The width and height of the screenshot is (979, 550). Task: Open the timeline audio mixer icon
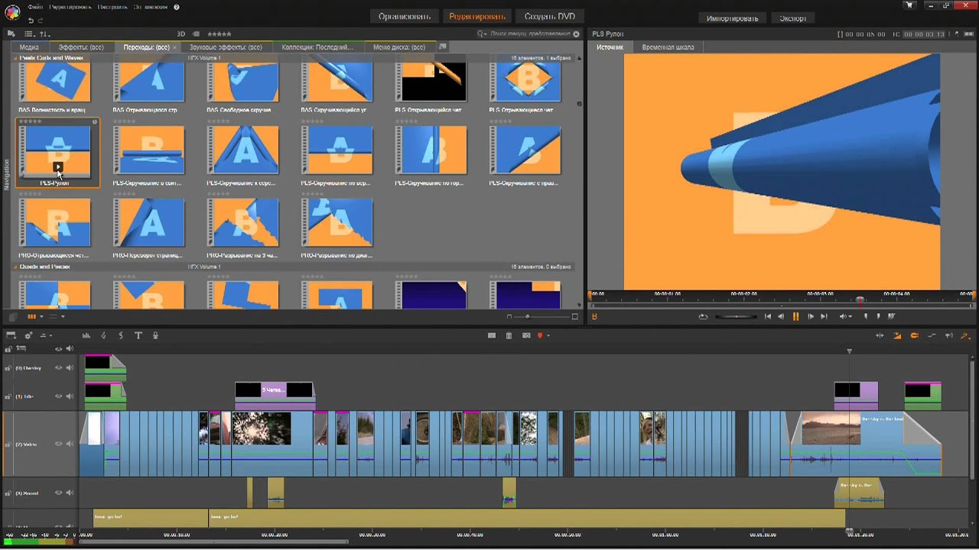(x=86, y=335)
